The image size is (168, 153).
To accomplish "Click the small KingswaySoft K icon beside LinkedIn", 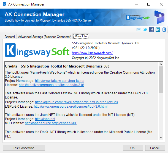I will [164, 30].
